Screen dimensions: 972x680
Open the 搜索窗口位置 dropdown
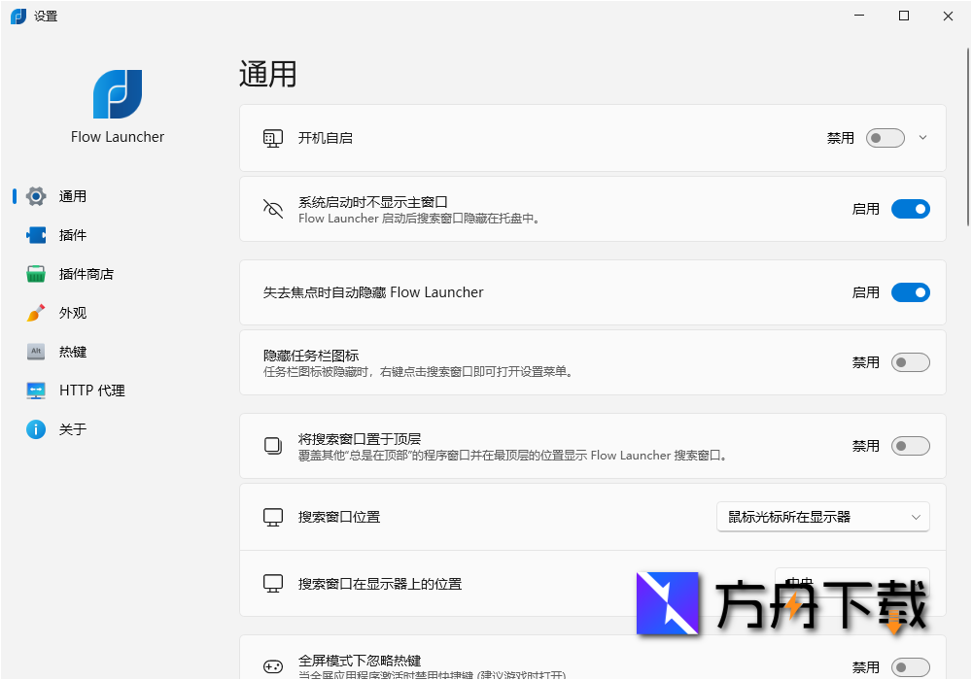tap(822, 517)
